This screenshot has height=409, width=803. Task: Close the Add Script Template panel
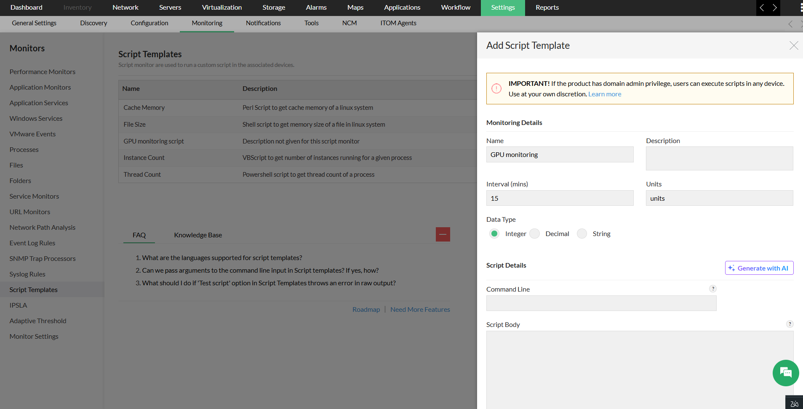[x=794, y=45]
